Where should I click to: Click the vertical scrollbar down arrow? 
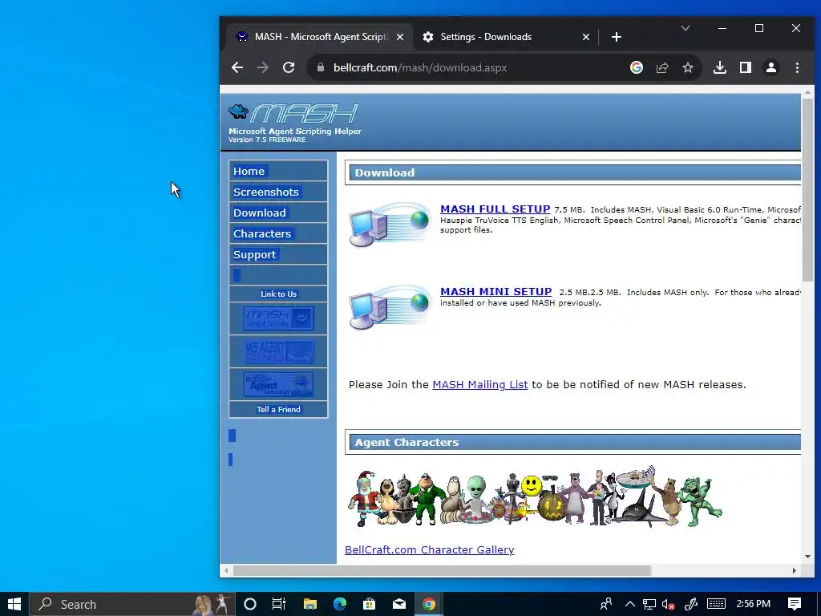[x=807, y=557]
